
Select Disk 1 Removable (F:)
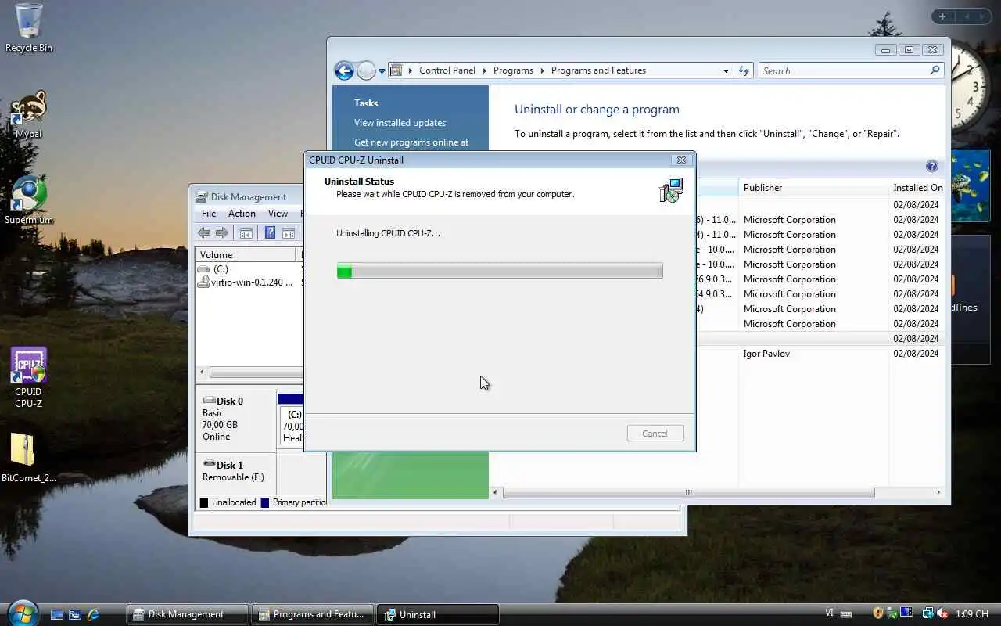click(235, 472)
